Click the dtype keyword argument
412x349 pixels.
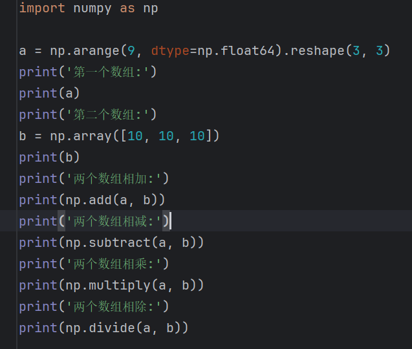point(170,51)
